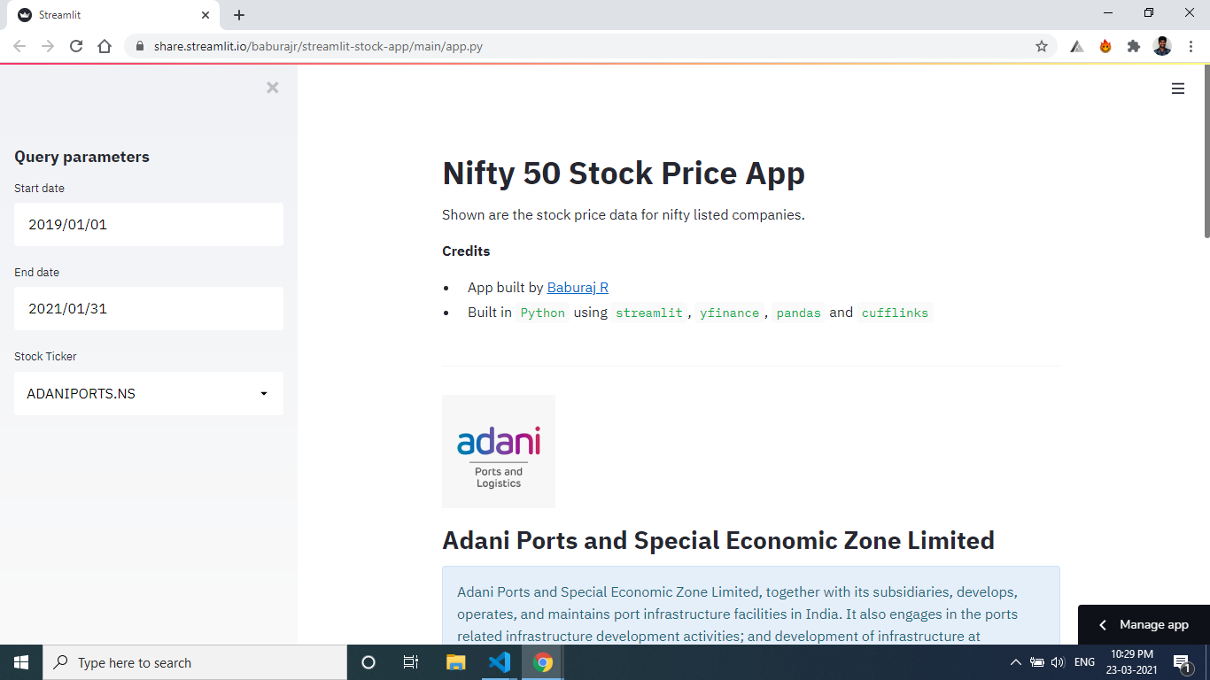Open the volume control
The height and width of the screenshot is (680, 1210).
tap(1058, 662)
